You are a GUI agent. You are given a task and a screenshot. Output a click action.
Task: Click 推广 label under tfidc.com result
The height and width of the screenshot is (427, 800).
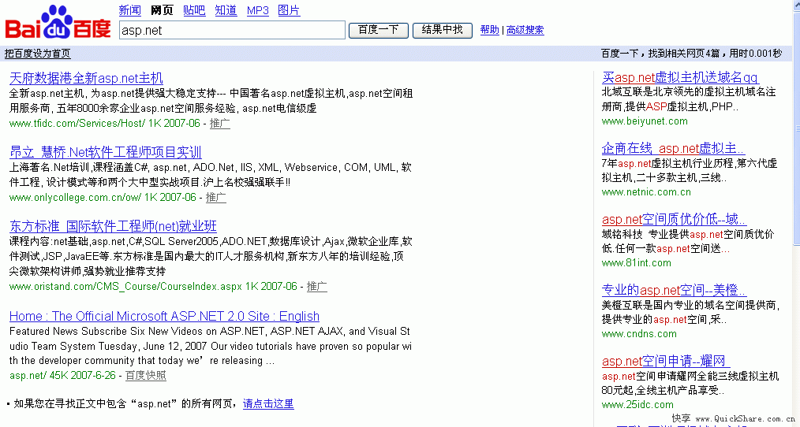[220, 124]
